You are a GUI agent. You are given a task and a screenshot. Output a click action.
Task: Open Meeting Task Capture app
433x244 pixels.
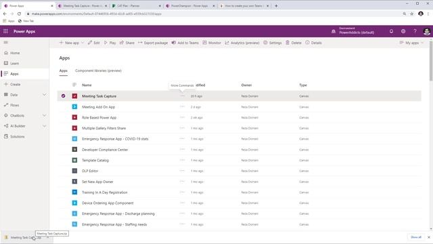tap(99, 96)
